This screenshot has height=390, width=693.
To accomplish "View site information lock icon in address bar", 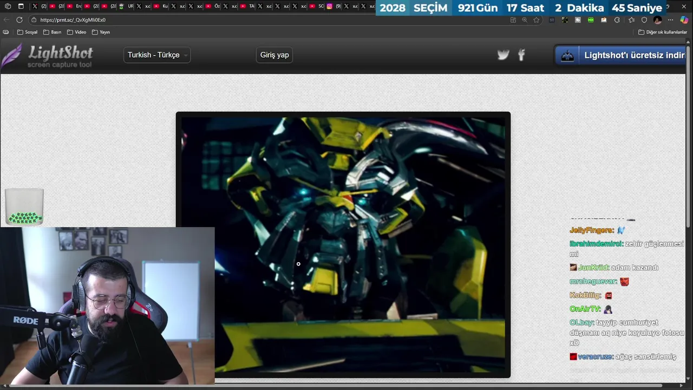I will 34,20.
